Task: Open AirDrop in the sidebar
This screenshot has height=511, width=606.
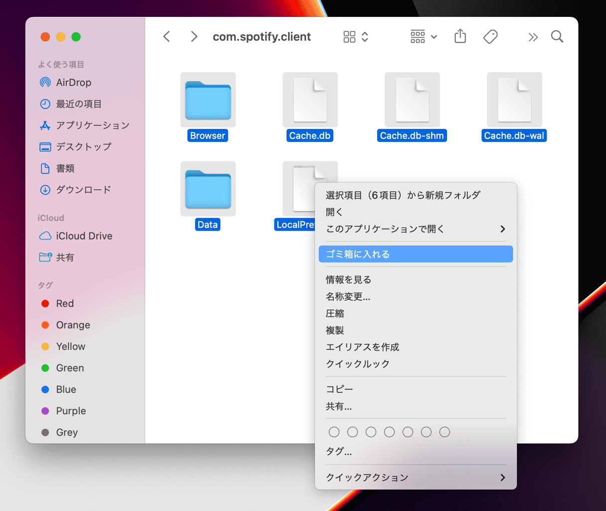Action: point(73,83)
